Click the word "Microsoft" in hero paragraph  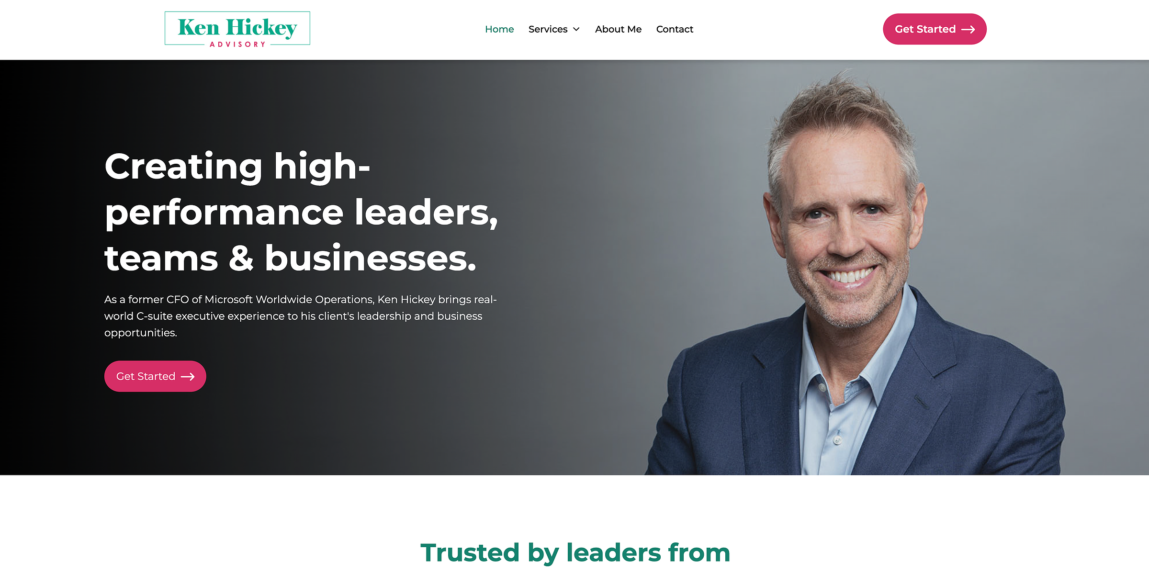coord(228,300)
